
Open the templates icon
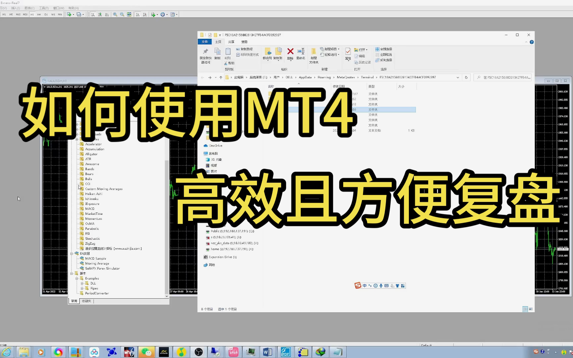[172, 15]
